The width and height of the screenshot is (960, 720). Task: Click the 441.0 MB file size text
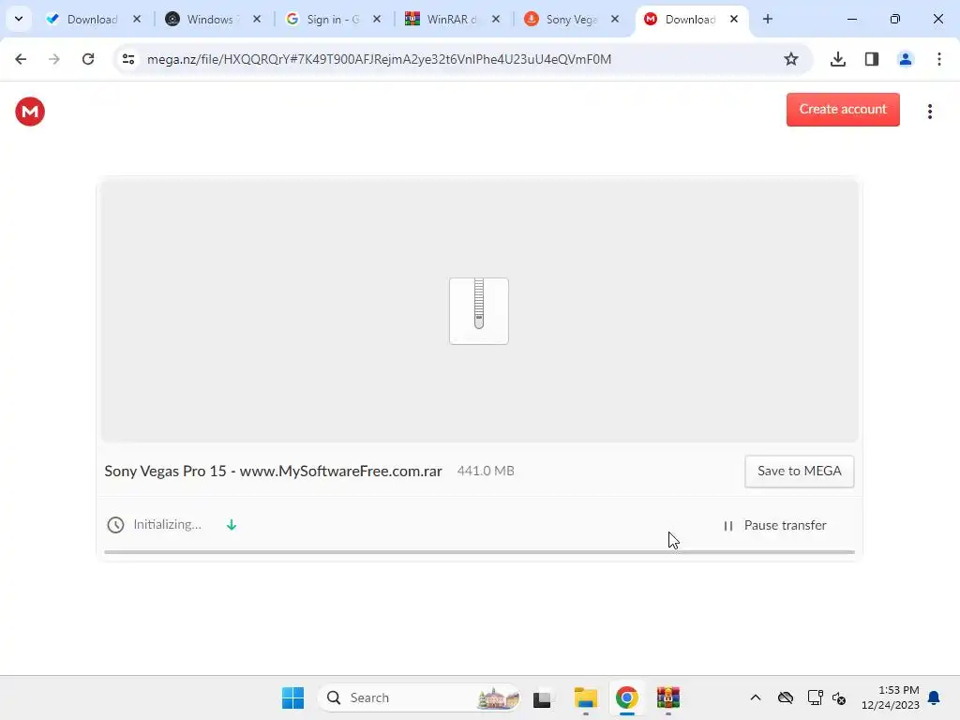coord(486,471)
